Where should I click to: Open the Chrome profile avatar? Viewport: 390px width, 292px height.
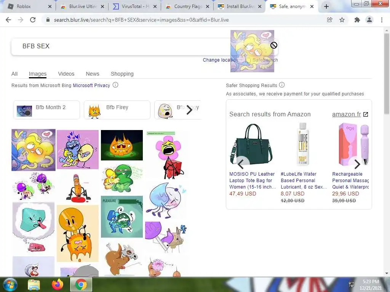(369, 20)
